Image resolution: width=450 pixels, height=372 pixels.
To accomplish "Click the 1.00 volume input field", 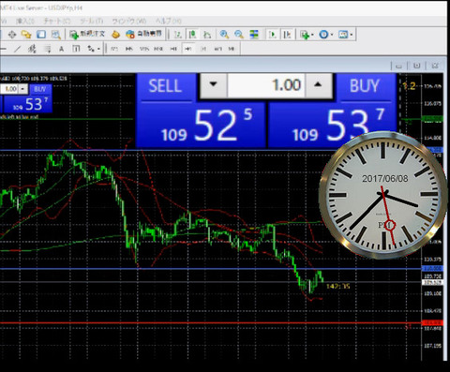I will point(266,85).
